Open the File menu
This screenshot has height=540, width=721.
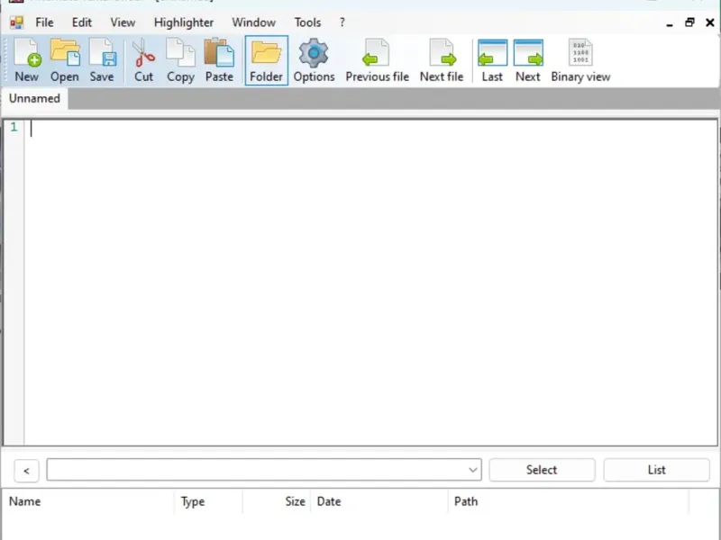pyautogui.click(x=44, y=22)
